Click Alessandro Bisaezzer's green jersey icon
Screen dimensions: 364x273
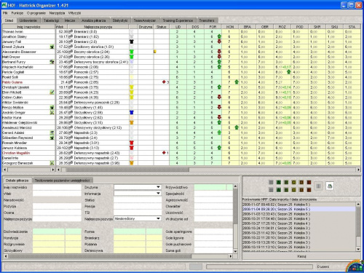pyautogui.click(x=132, y=52)
